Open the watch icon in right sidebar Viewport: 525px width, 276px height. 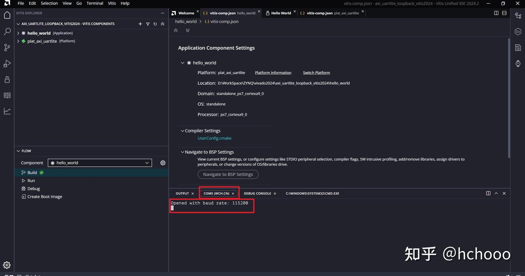[518, 63]
